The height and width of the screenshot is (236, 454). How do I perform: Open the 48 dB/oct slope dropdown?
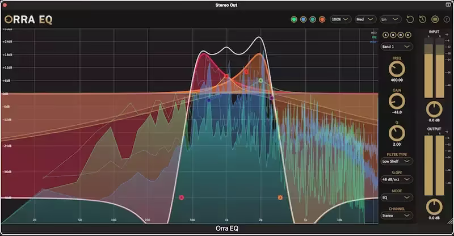tap(397, 179)
